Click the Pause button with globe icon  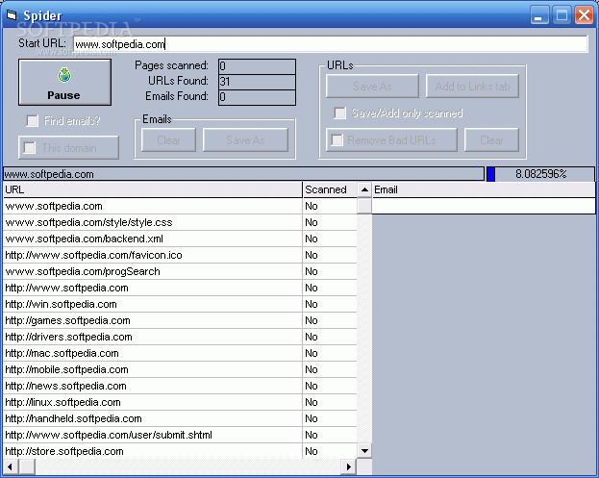point(64,82)
